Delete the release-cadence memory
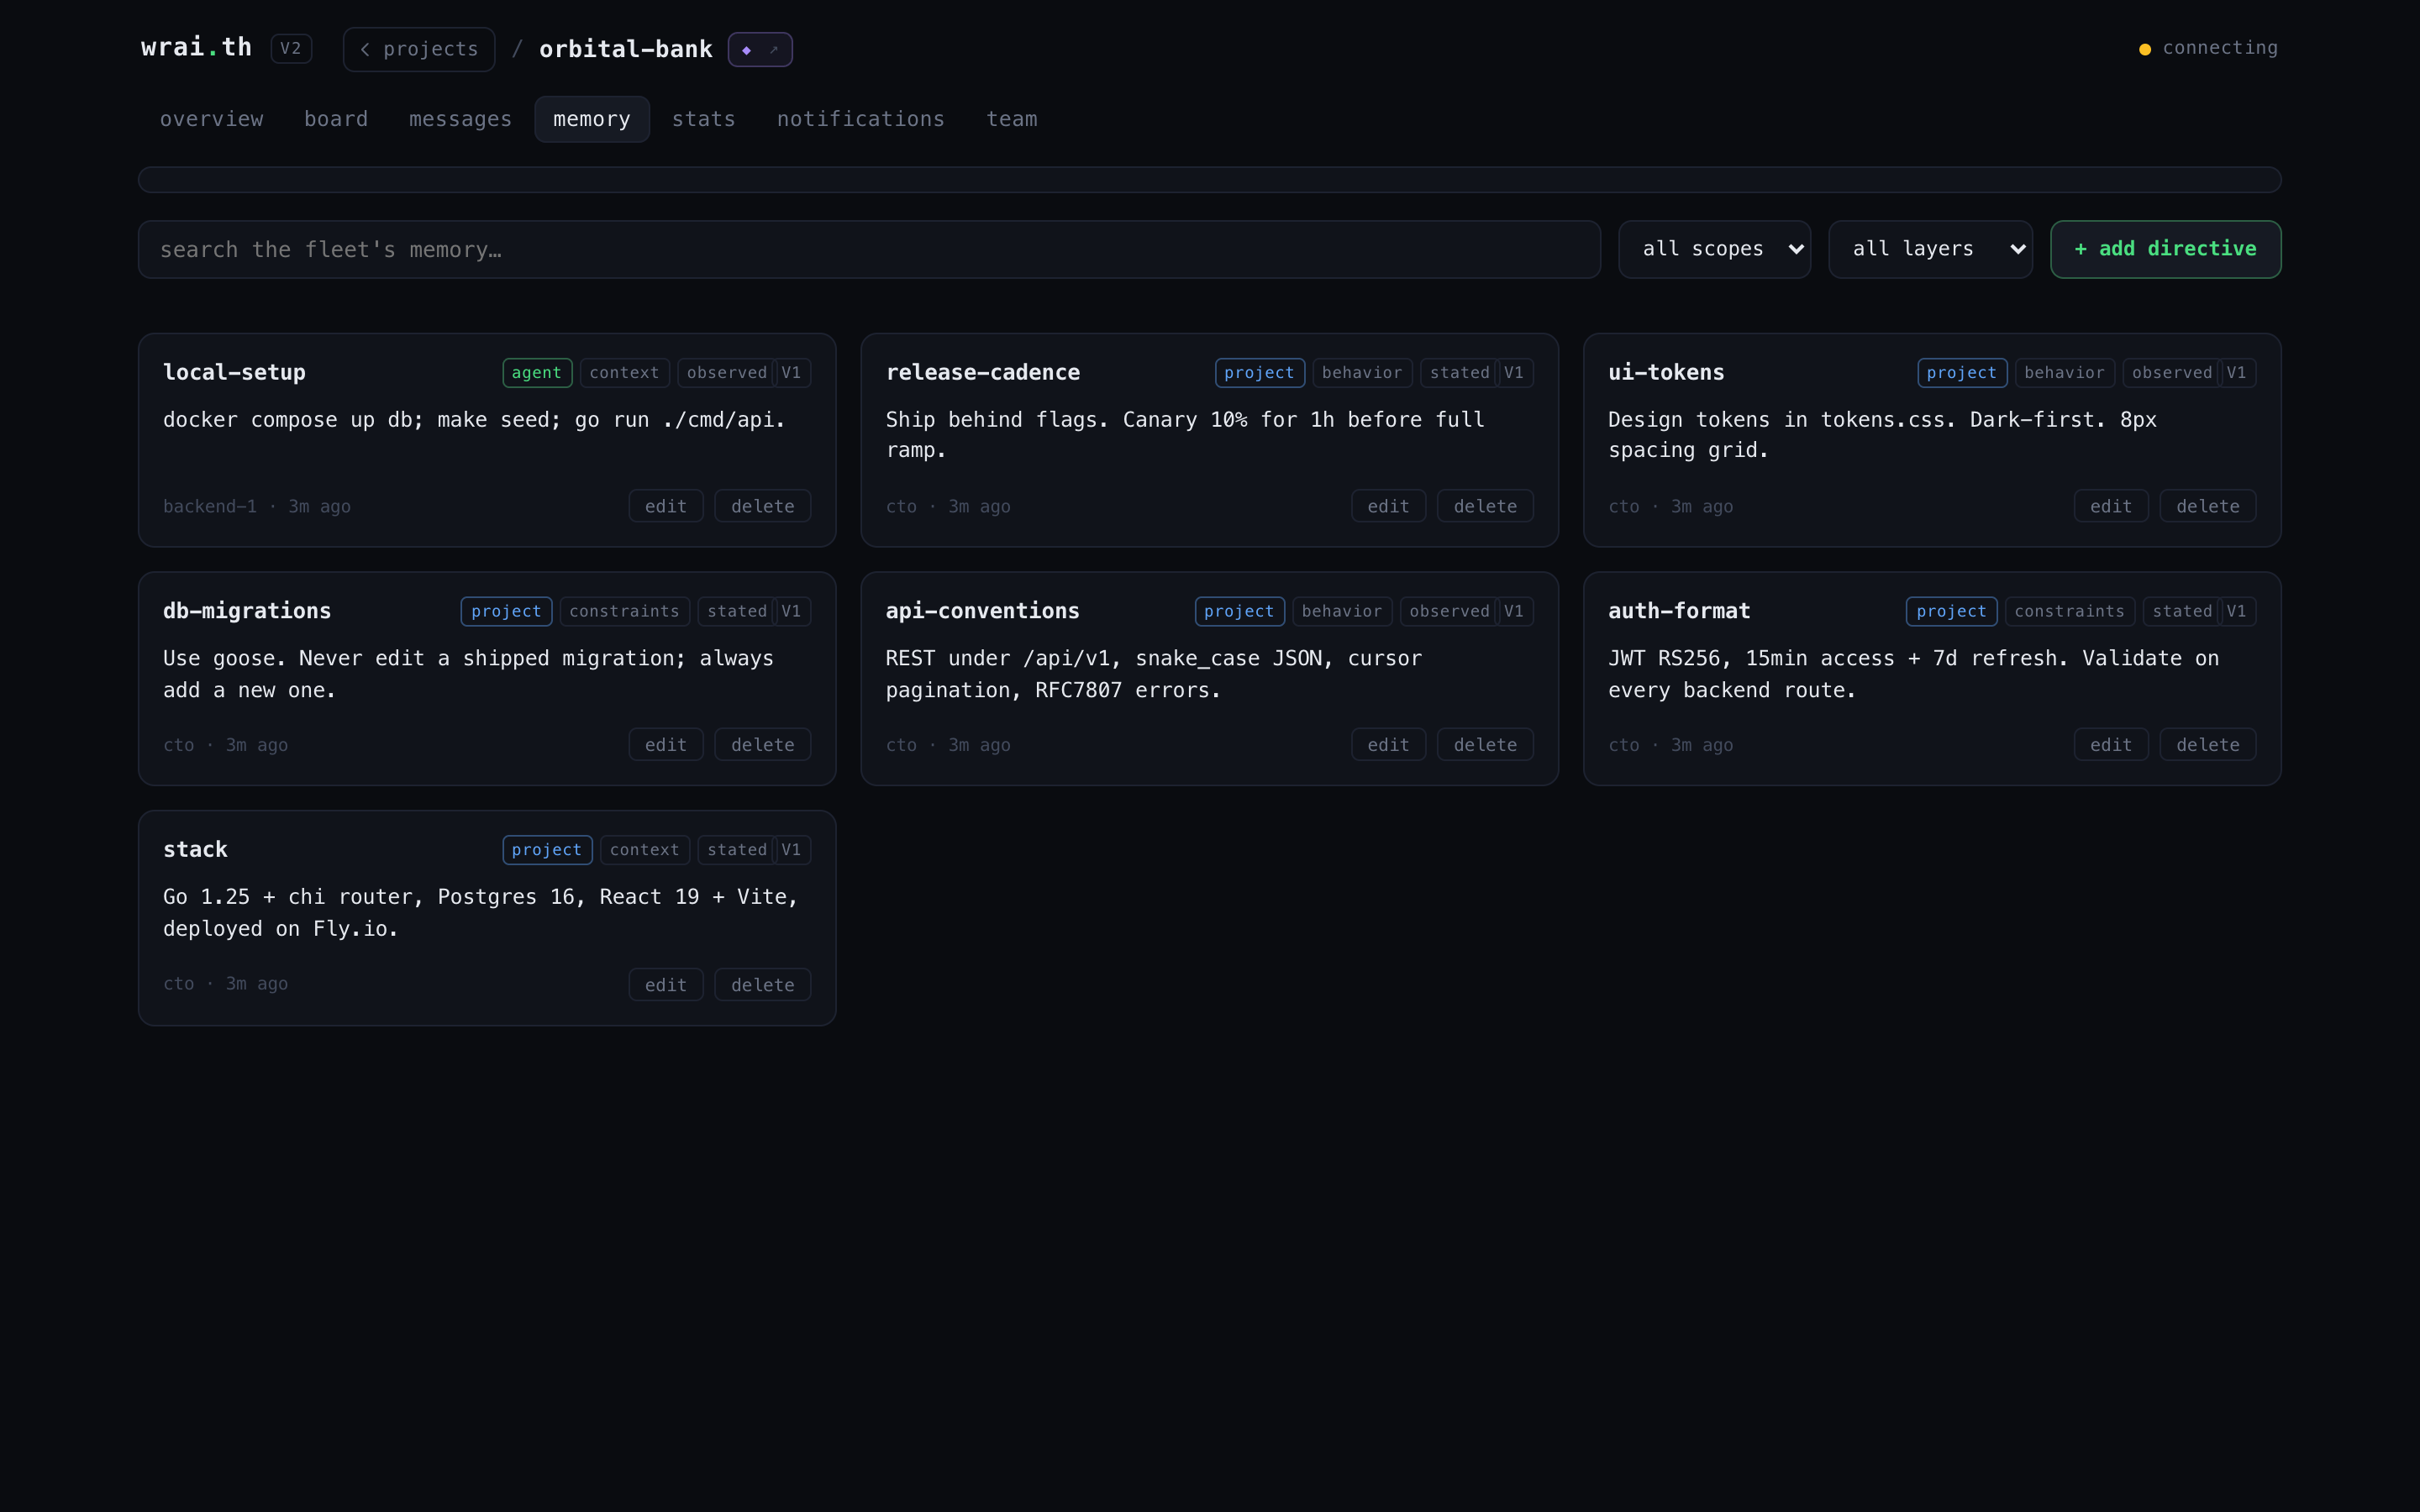 point(1485,506)
